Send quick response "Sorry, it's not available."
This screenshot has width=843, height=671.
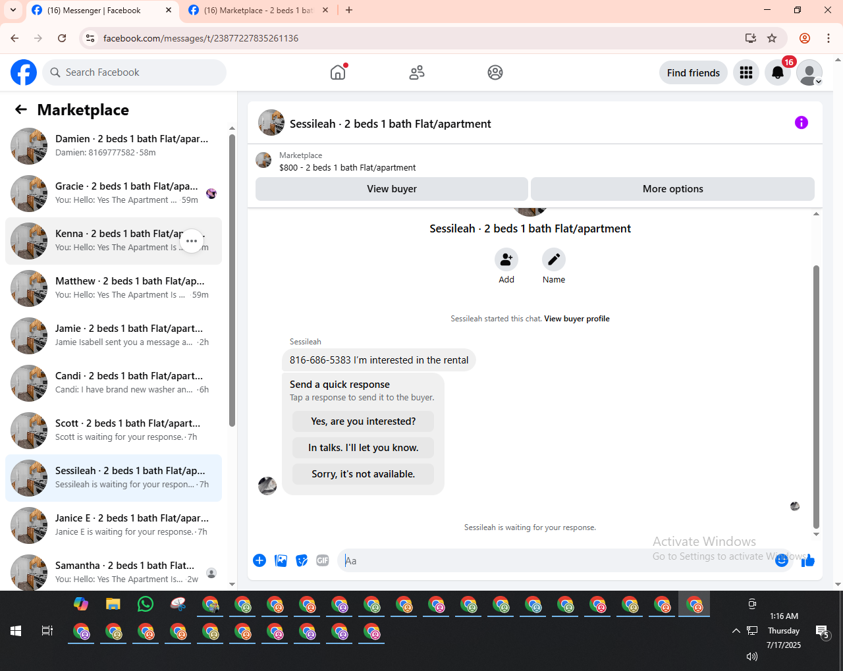[364, 474]
